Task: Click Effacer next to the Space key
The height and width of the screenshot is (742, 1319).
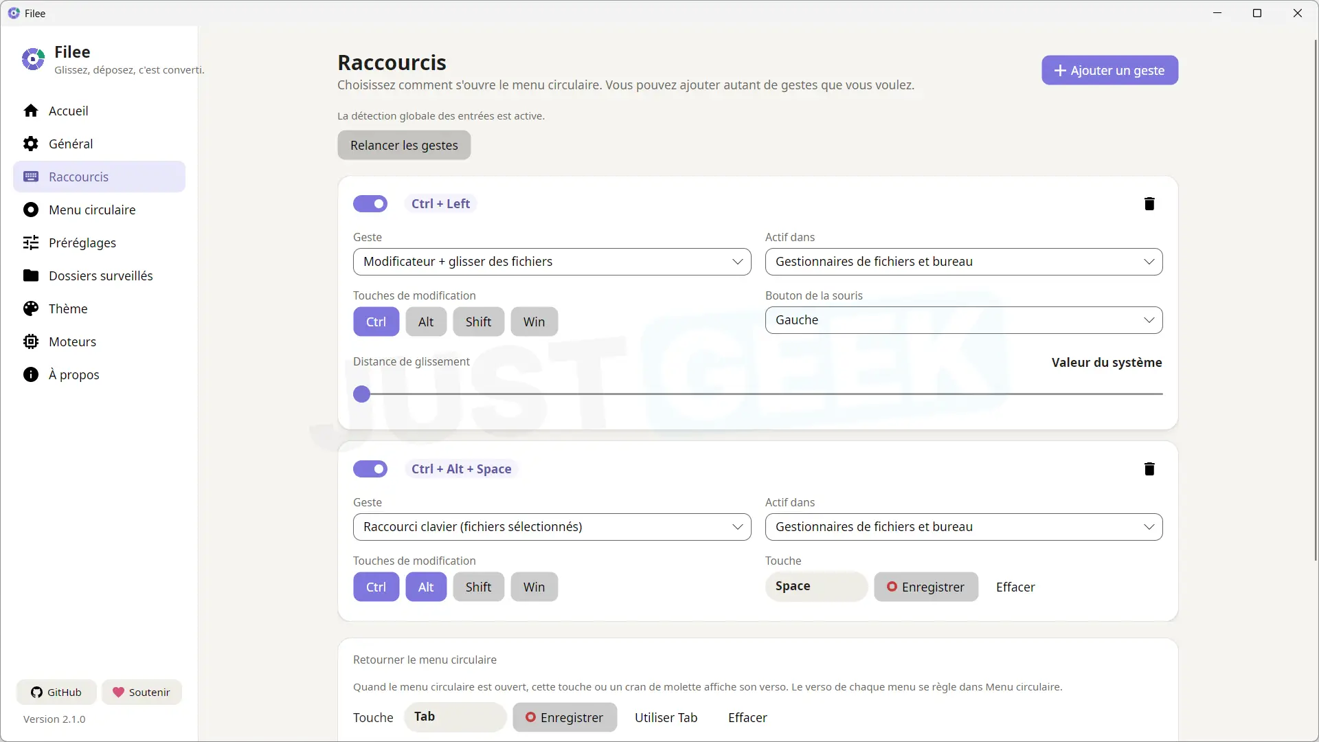Action: (1015, 587)
